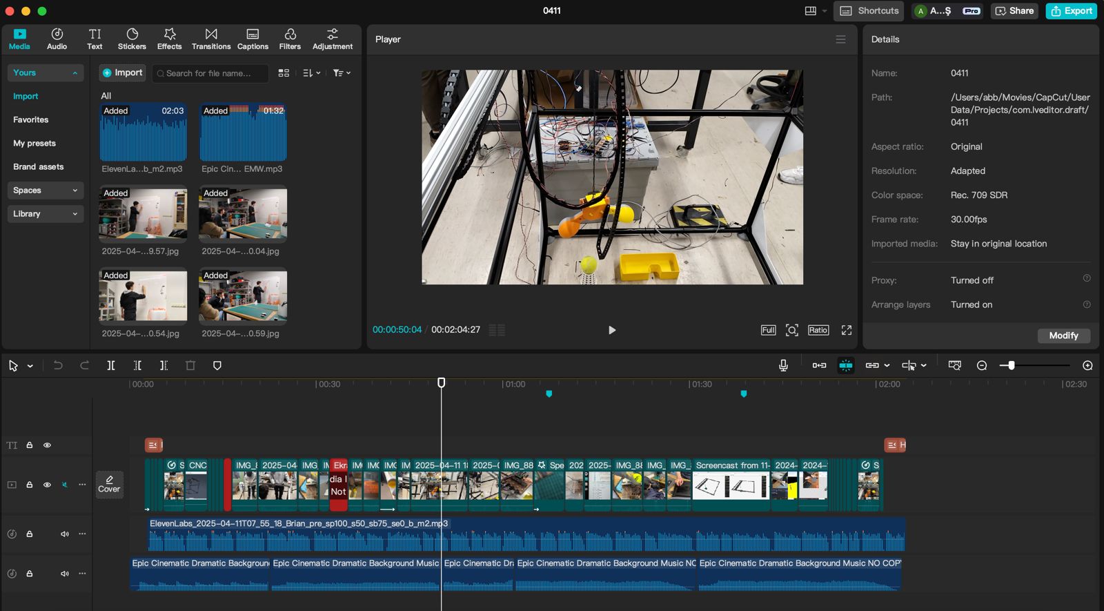Open the Shortcuts panel

[x=869, y=10]
